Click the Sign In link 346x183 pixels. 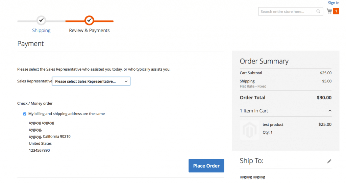tap(333, 3)
